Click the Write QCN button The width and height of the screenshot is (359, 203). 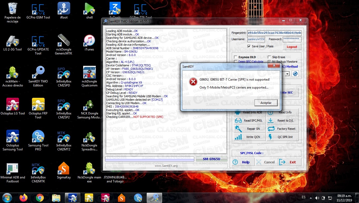point(249,137)
